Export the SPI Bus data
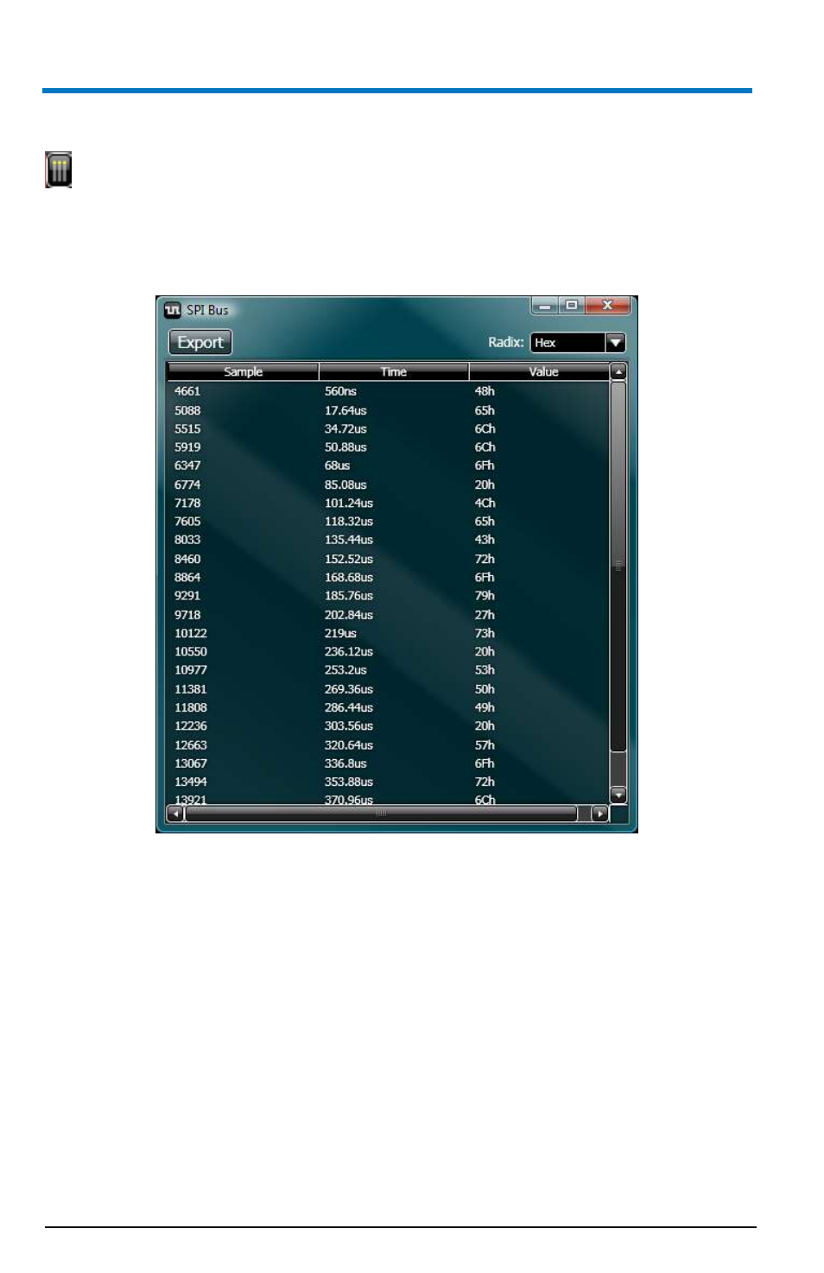The width and height of the screenshot is (824, 1273). tap(200, 342)
